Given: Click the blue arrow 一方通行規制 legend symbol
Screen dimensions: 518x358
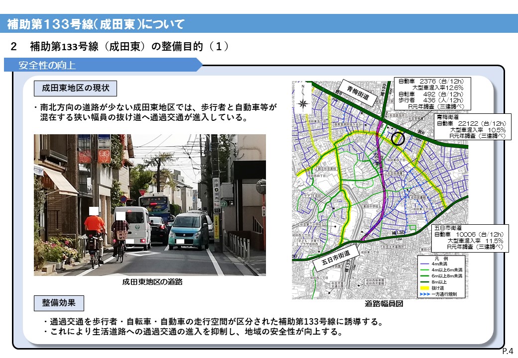Looking at the screenshot, I should pyautogui.click(x=425, y=294).
